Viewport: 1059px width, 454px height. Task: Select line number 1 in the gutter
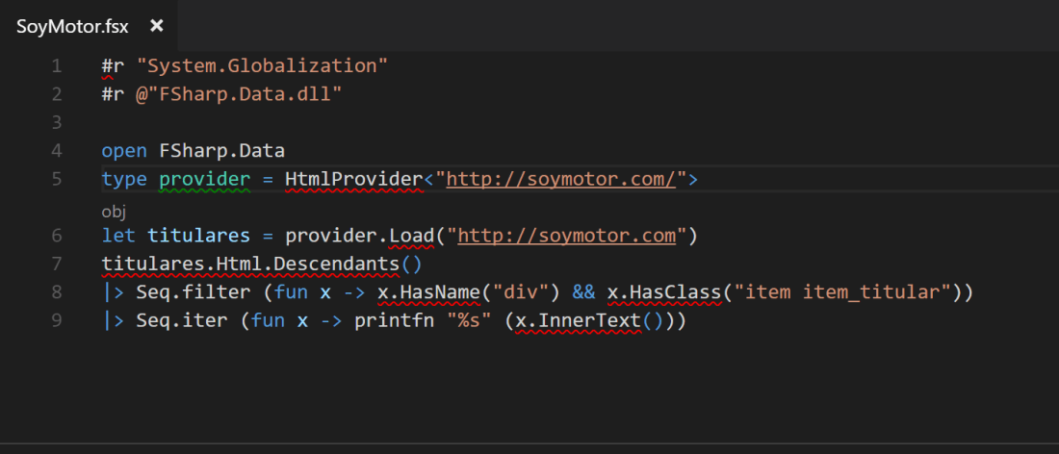click(56, 65)
